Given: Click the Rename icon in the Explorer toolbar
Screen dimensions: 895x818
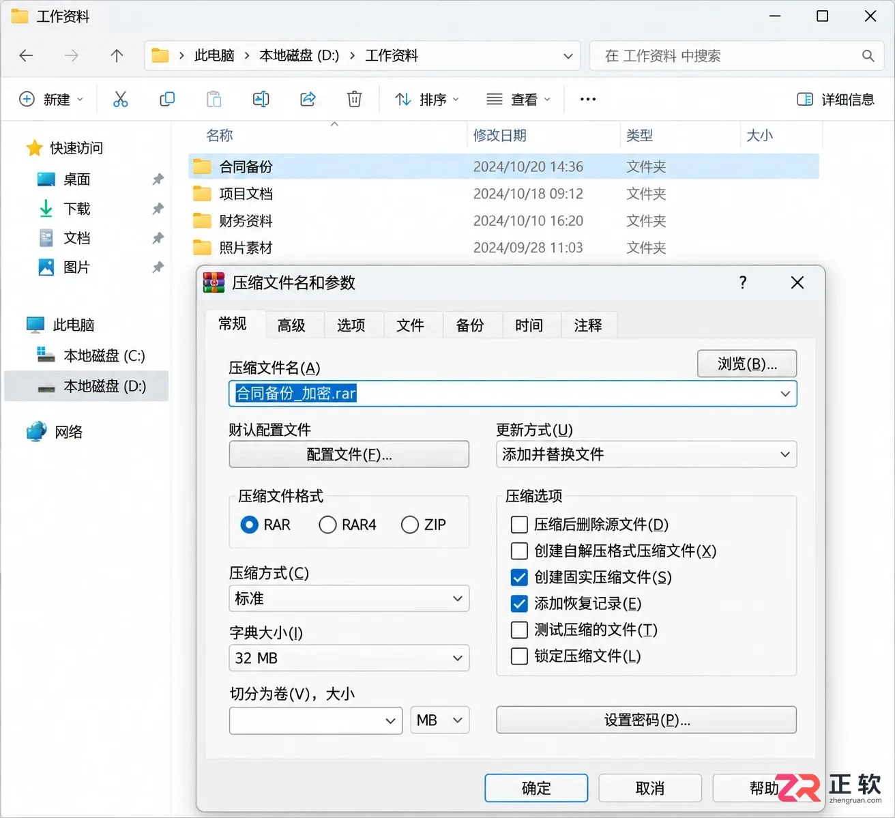Looking at the screenshot, I should click(261, 100).
